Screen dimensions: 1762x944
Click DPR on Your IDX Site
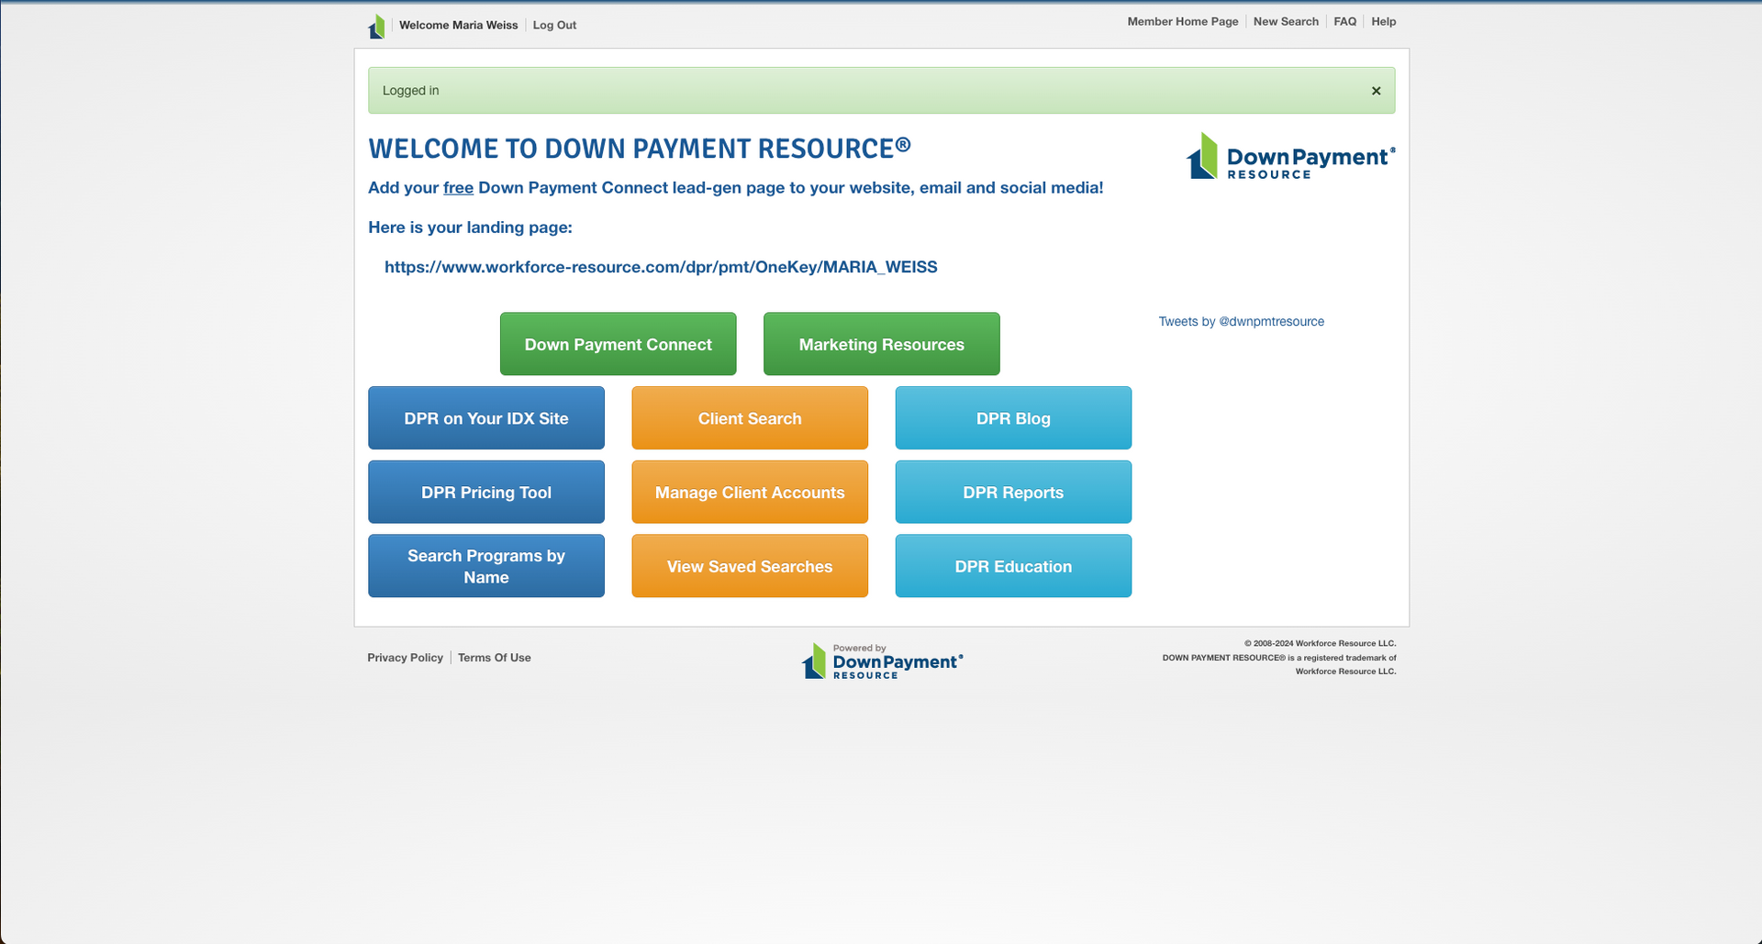[x=485, y=417]
